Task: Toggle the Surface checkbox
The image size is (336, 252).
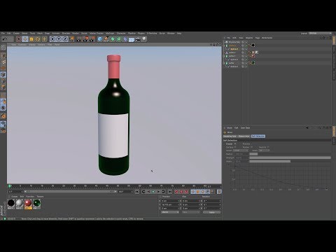Action: [x=235, y=147]
